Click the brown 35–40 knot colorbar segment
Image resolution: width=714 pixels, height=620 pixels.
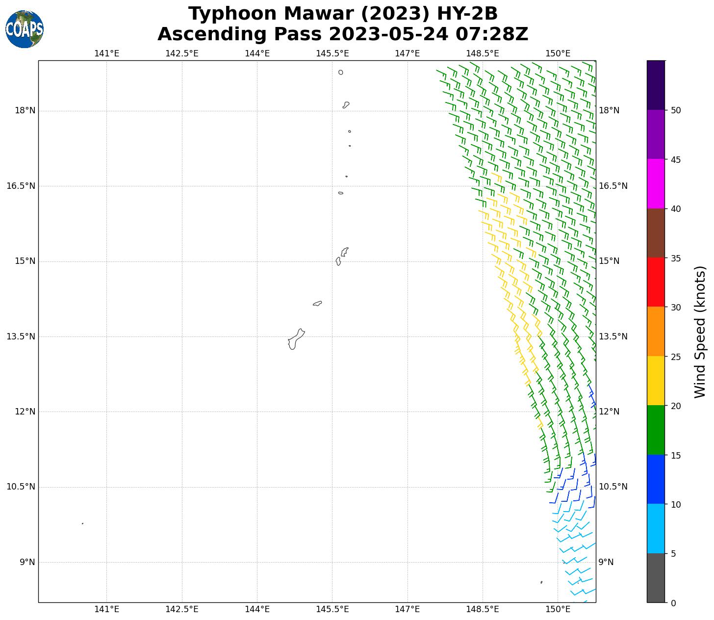click(x=656, y=233)
